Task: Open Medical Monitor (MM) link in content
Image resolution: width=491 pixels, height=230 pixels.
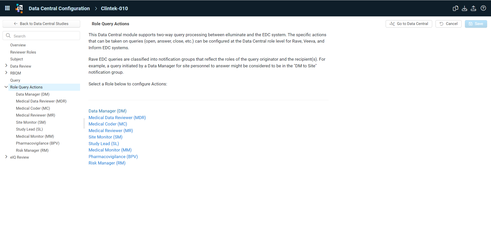Action: (110, 150)
